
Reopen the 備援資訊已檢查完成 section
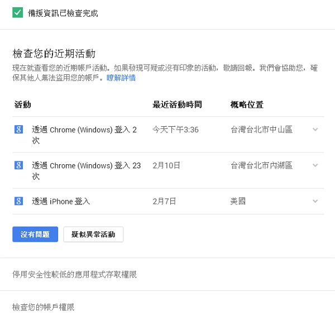pyautogui.click(x=63, y=13)
